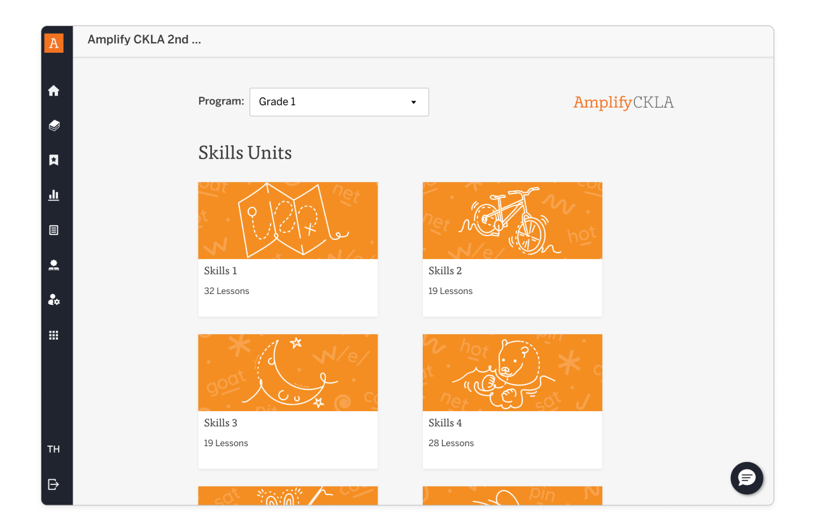This screenshot has width=815, height=532.
Task: Open the Program Grade 1 dropdown
Action: (339, 102)
